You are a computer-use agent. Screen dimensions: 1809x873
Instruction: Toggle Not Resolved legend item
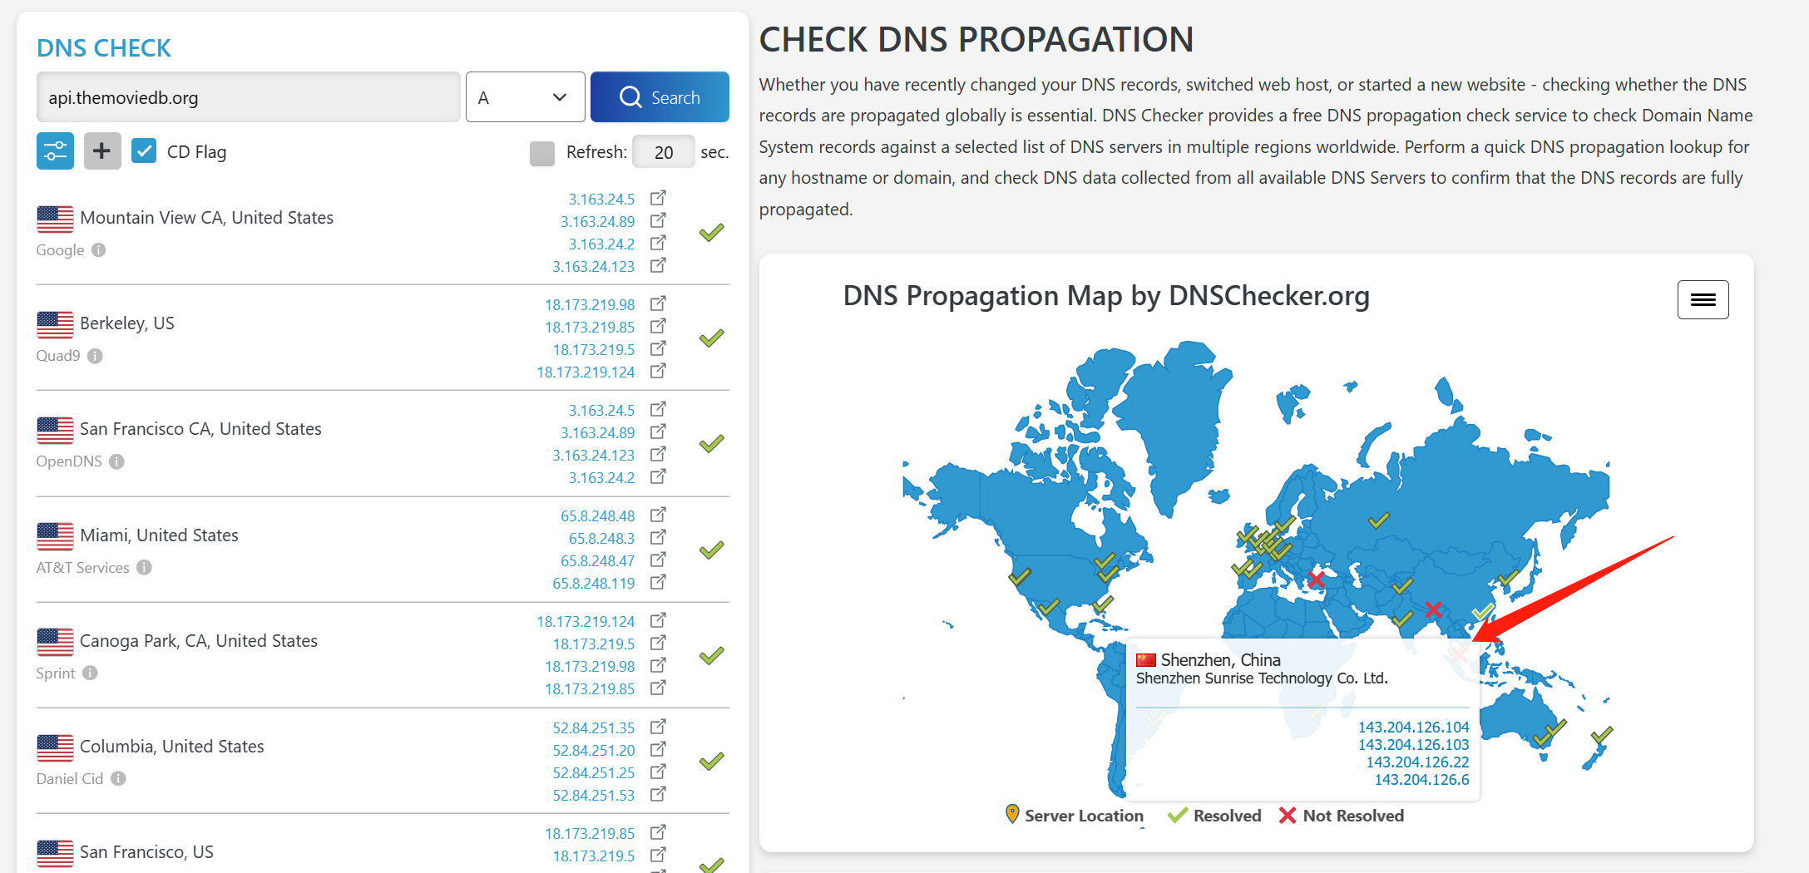point(1342,816)
